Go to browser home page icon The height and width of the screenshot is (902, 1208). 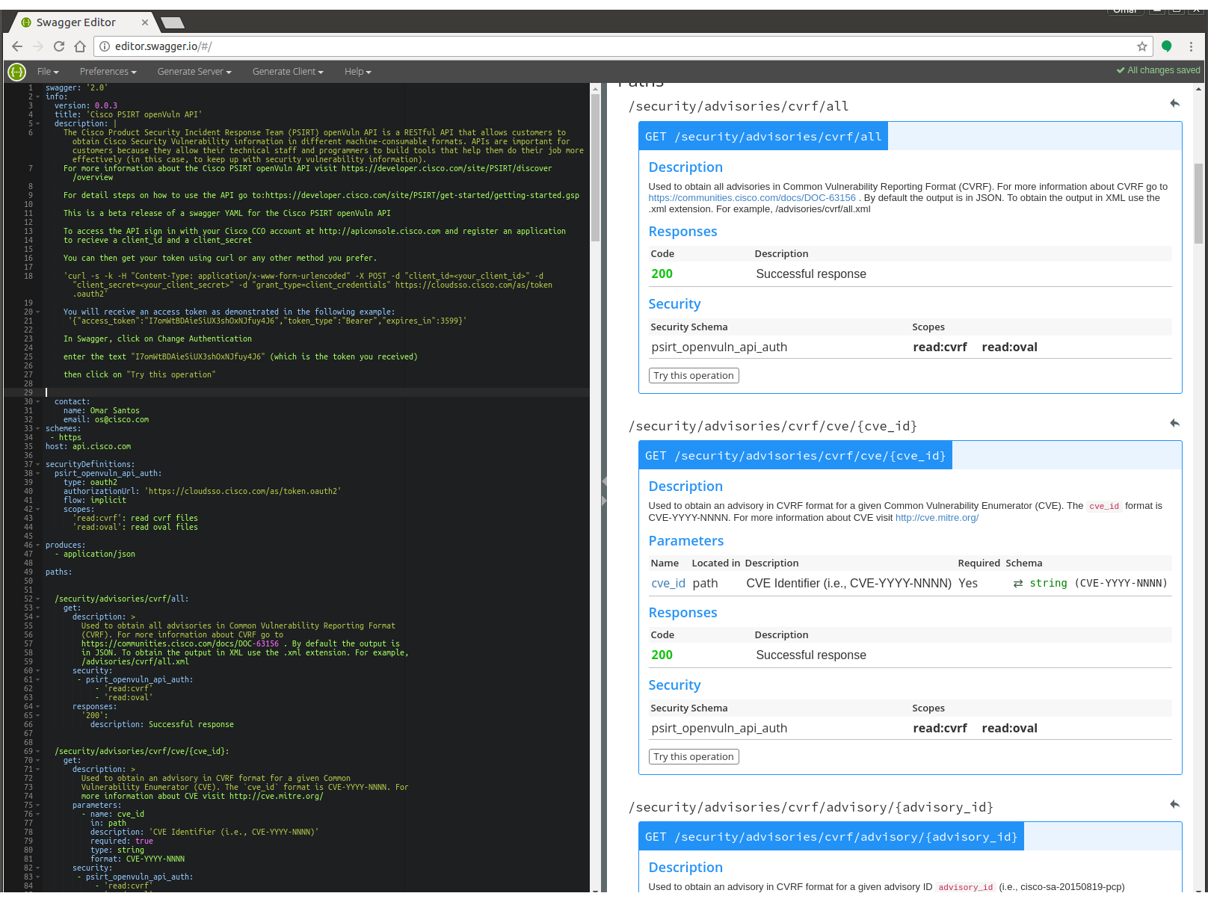point(80,46)
